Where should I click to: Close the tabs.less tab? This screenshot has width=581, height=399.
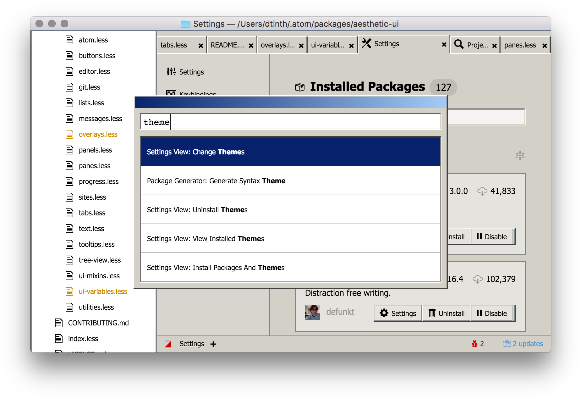(201, 46)
